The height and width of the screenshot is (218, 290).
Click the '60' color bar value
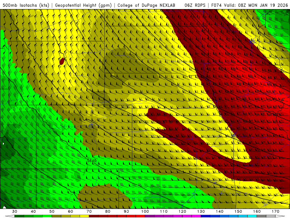coord(70,211)
